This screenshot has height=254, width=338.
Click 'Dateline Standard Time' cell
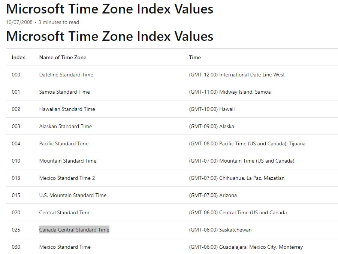tap(66, 75)
